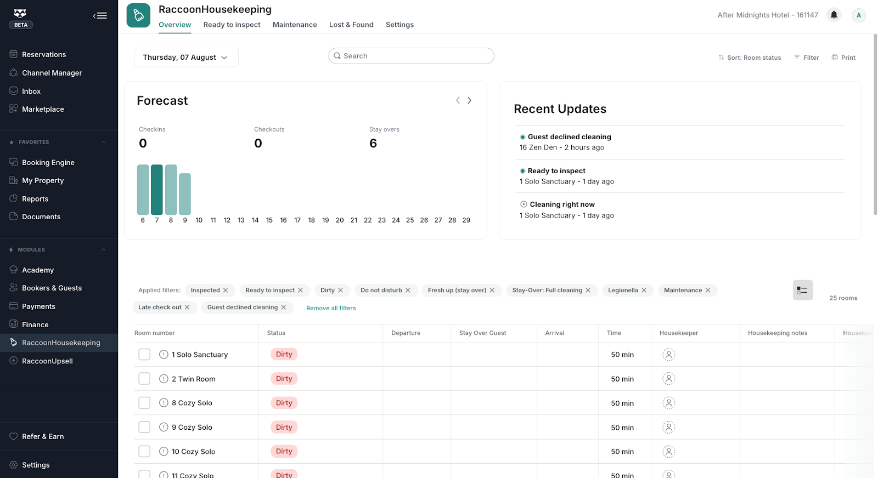The height and width of the screenshot is (478, 878).
Task: Assign housekeeper for 1 Solo Sanctuary
Action: tap(668, 355)
